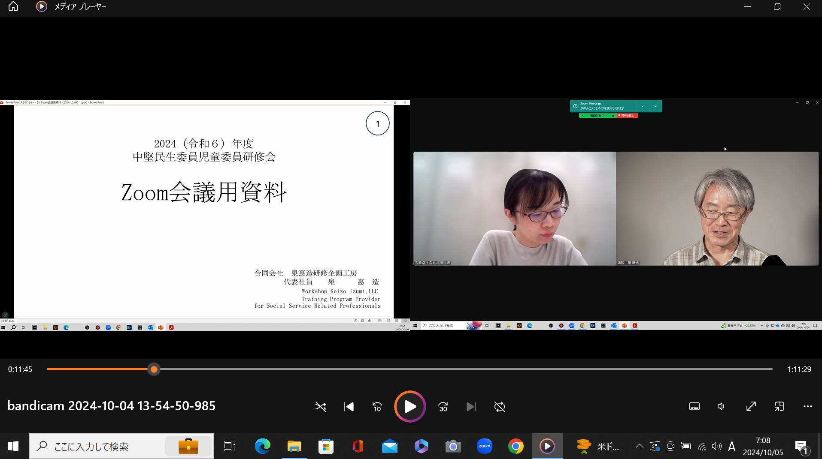
Task: Open the battery status tray icon
Action: [686, 447]
